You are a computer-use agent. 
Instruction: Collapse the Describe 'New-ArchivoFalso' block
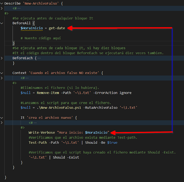point(2,3)
